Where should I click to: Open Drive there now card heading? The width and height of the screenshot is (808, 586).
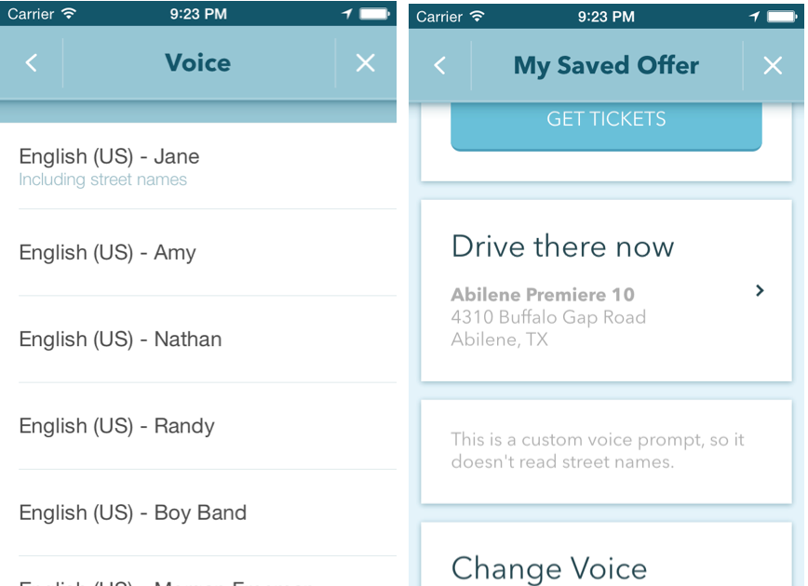562,246
